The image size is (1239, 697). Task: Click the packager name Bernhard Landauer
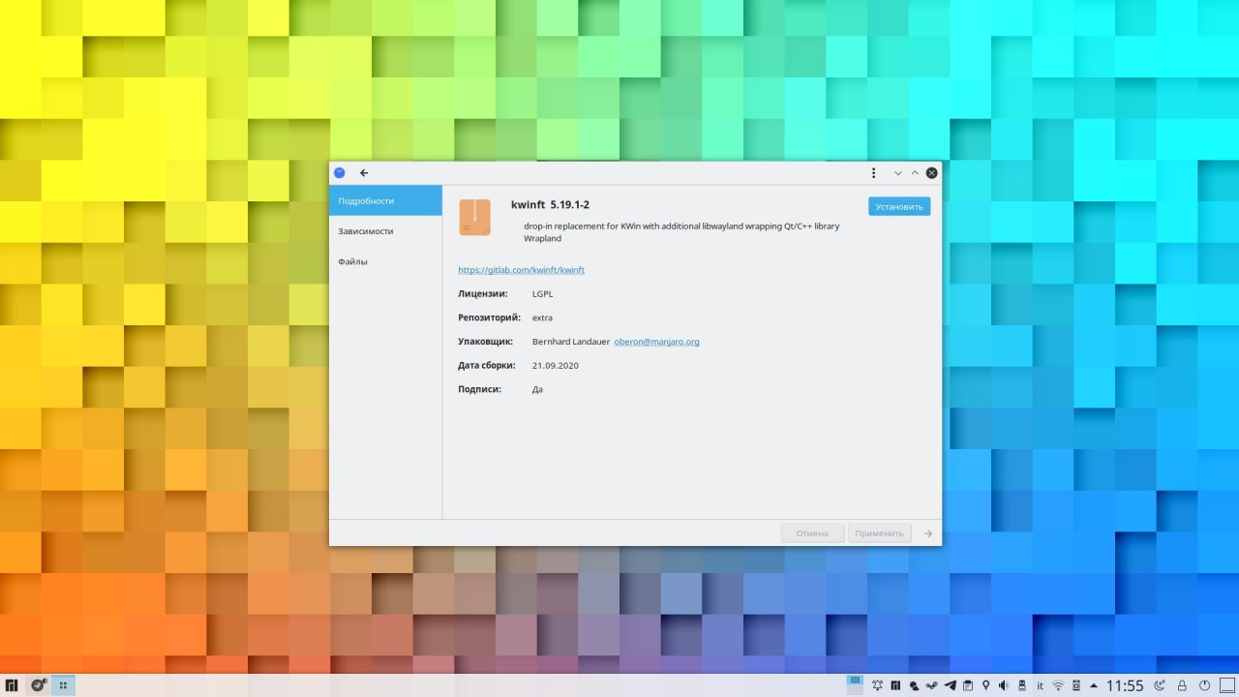point(570,342)
